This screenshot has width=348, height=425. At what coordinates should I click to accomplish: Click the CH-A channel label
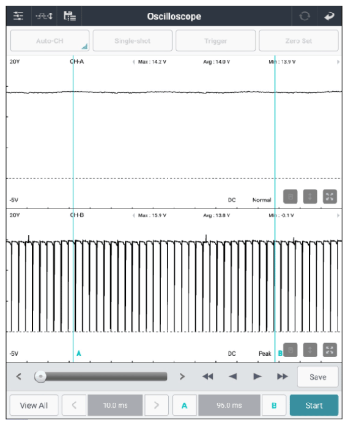point(77,62)
